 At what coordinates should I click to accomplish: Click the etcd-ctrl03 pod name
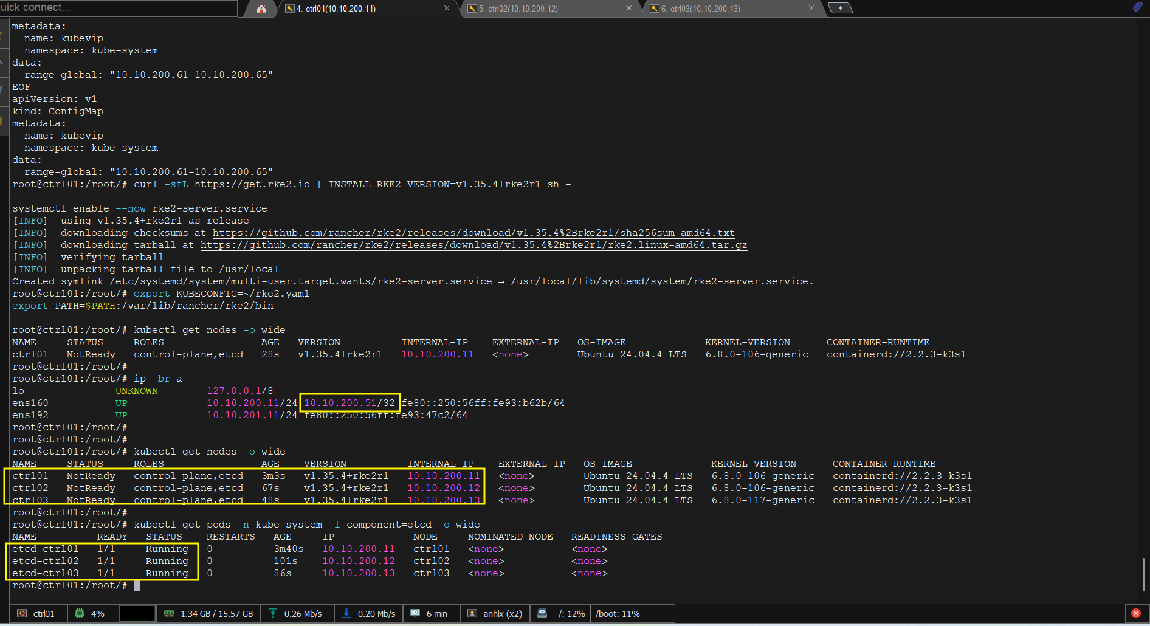46,573
